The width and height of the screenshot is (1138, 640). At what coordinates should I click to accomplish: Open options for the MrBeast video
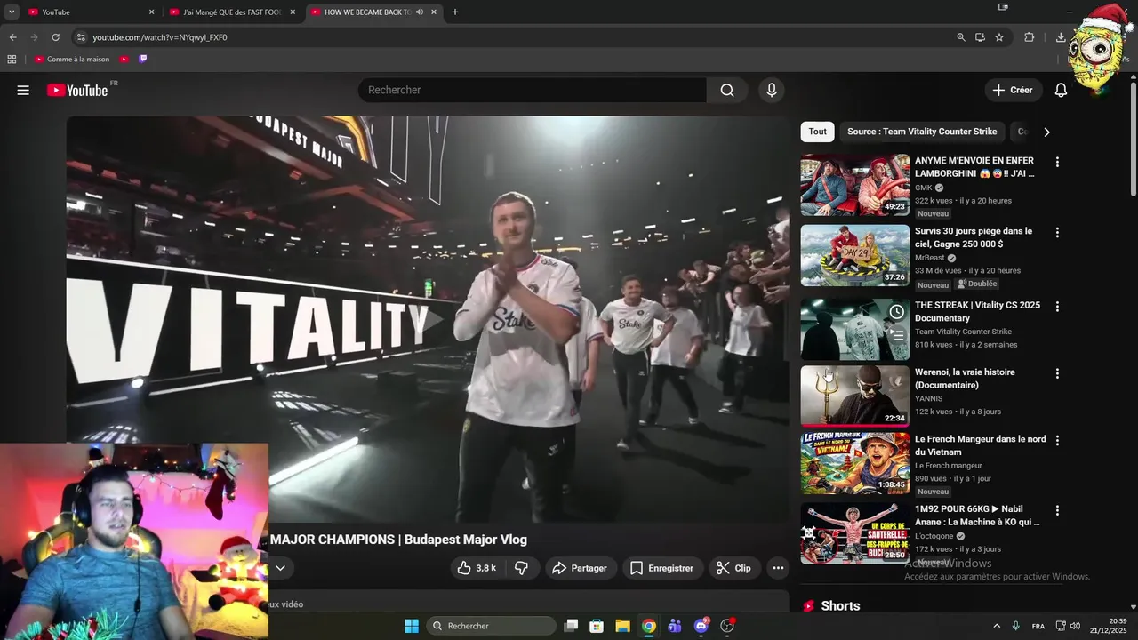pos(1057,232)
